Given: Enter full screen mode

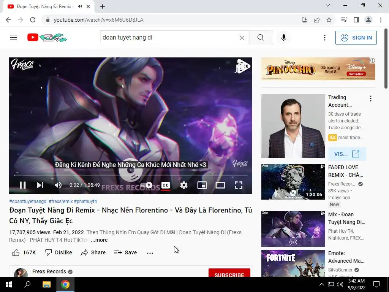Looking at the screenshot, I should click(239, 185).
